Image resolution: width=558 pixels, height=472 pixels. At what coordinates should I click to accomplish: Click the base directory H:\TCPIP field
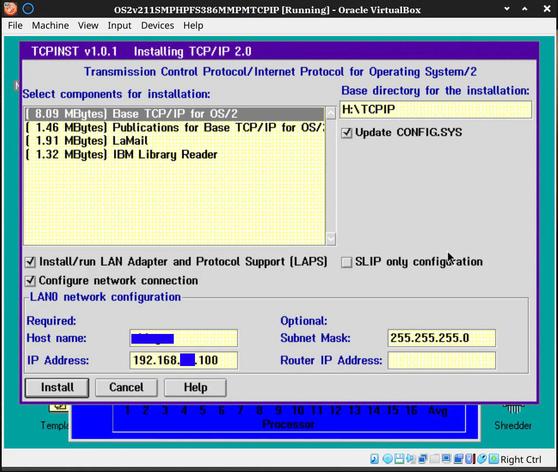click(x=436, y=109)
